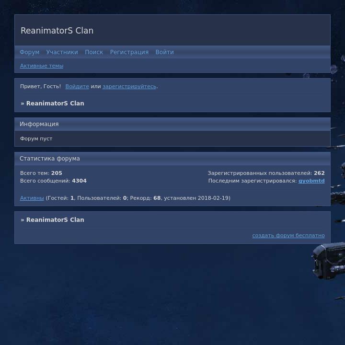
Task: Open the Активные темы link
Action: (42, 66)
